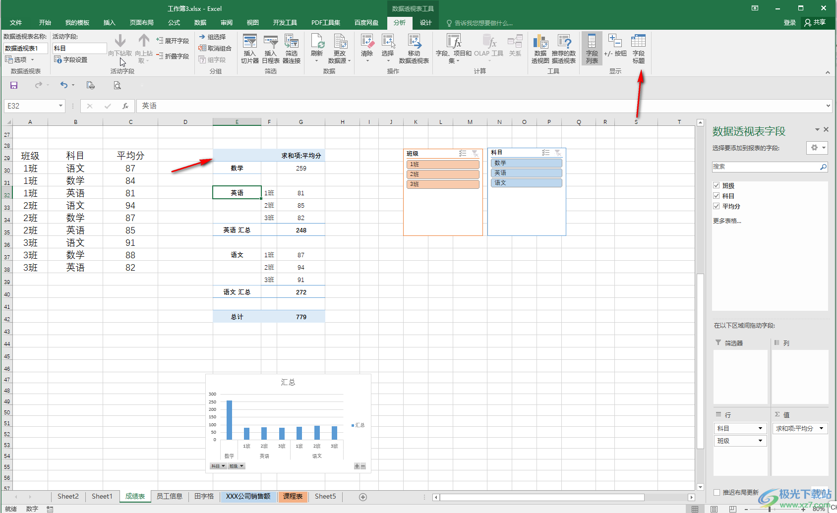Open the 员工信息 sheet tab
Screen dimensions: 837x513
click(x=170, y=496)
